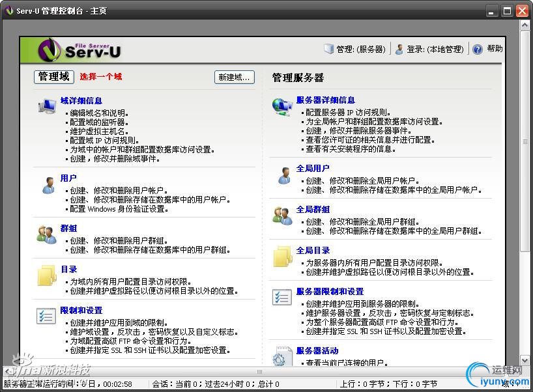Click the text 配置域 IP 访问规则。
The height and width of the screenshot is (392, 533).
point(104,141)
